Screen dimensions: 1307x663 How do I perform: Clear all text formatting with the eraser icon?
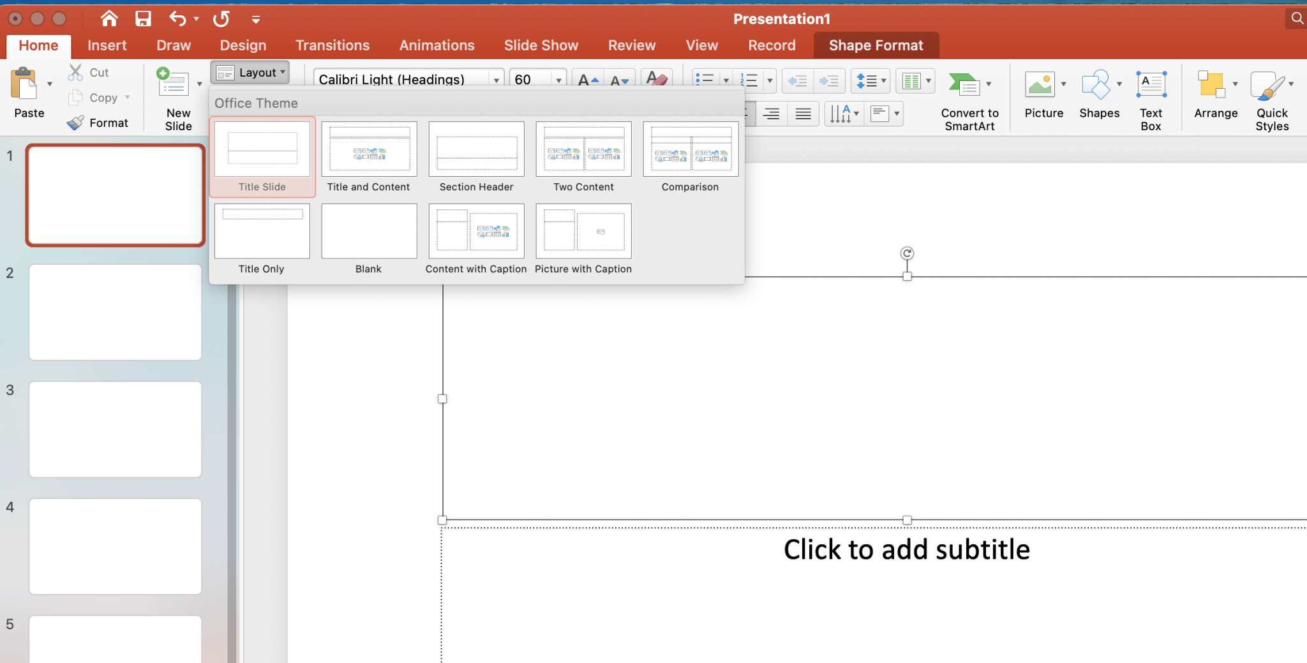point(657,80)
